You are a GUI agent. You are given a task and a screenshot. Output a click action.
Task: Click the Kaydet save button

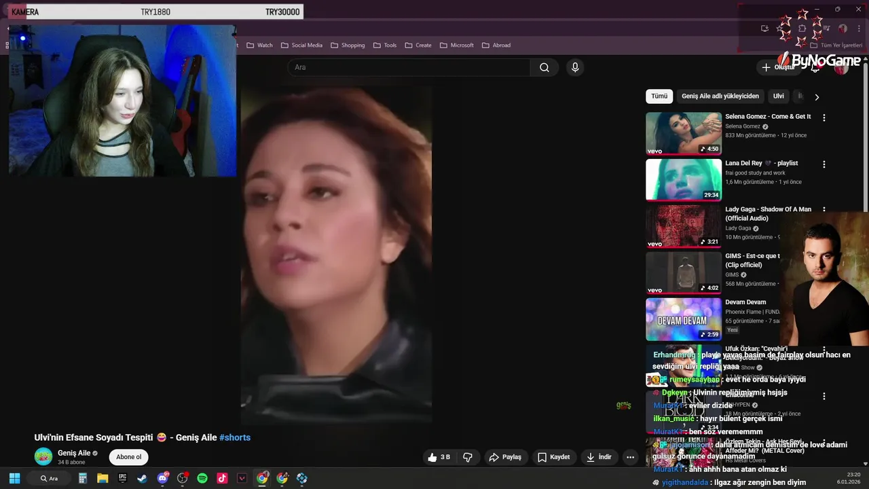(x=553, y=457)
